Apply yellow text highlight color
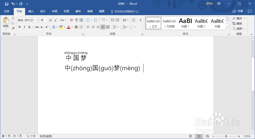Viewport: 255px width, 139px height. [x=61, y=27]
